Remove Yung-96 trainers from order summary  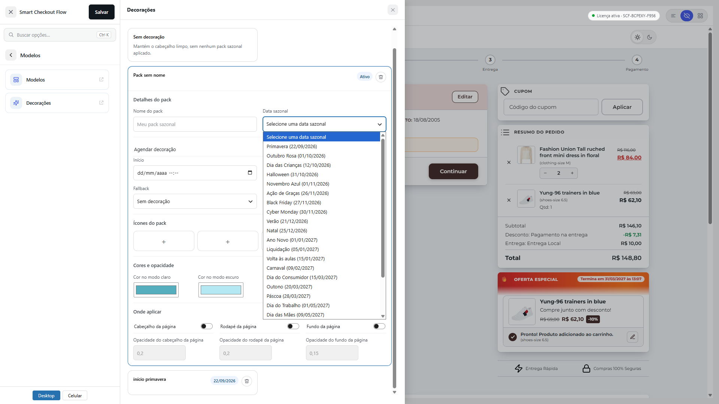509,200
